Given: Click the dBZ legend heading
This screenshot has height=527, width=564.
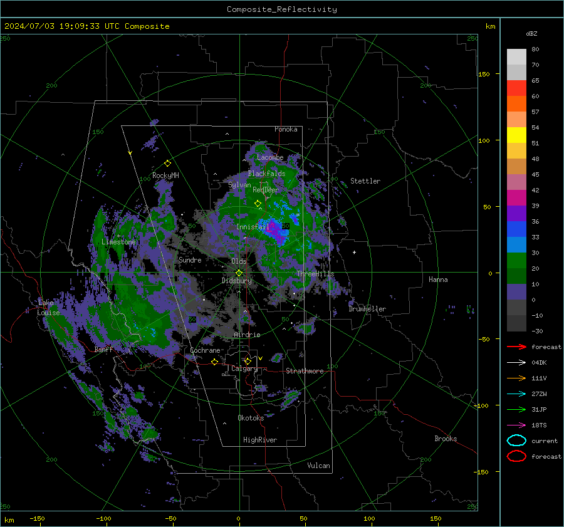Looking at the screenshot, I should [x=531, y=33].
